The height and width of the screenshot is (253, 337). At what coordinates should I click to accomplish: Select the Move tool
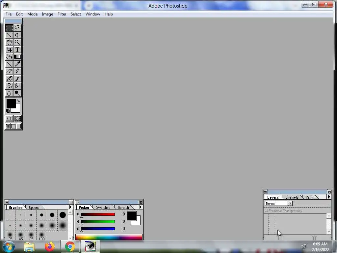17,35
